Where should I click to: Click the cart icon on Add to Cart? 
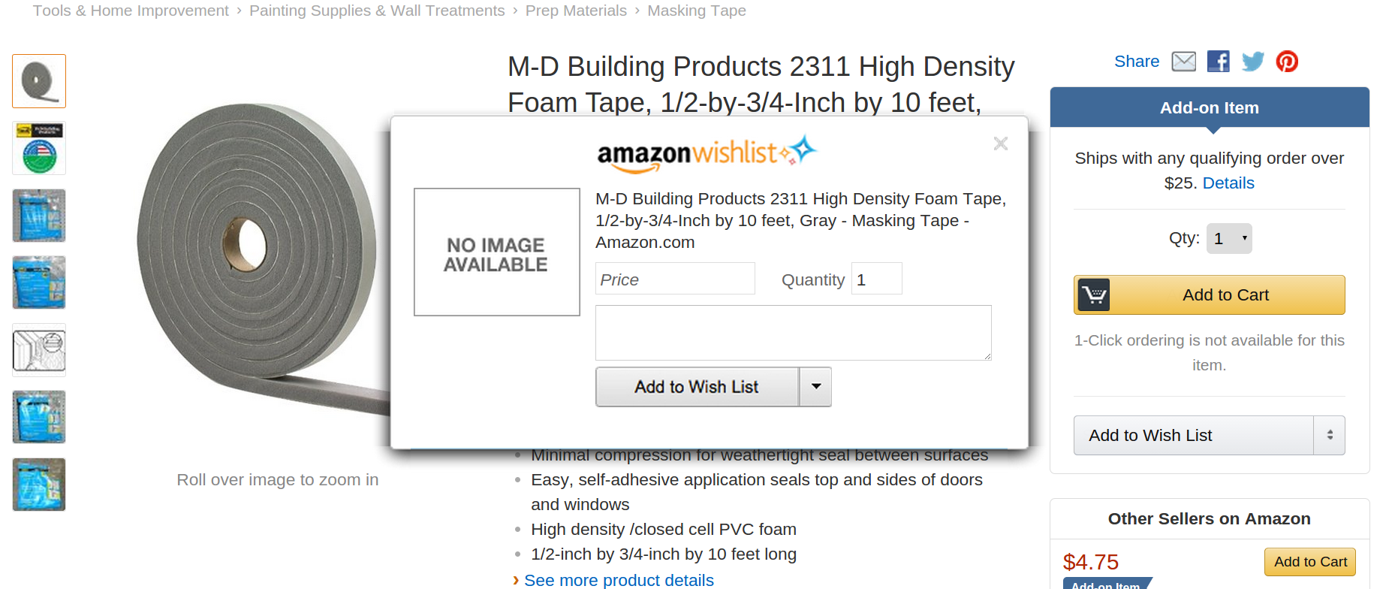(1094, 294)
